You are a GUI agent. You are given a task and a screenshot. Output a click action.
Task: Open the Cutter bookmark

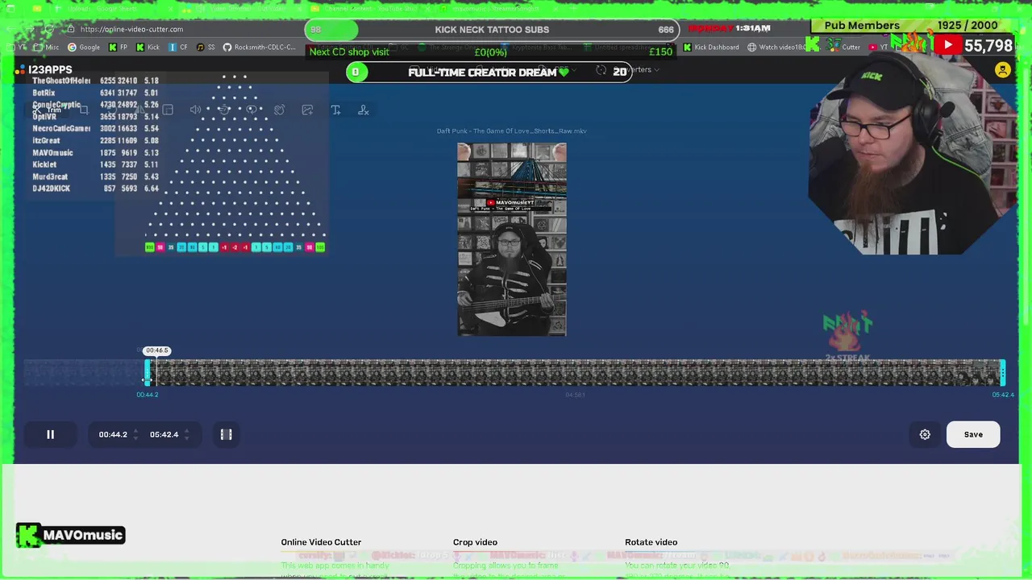click(845, 48)
